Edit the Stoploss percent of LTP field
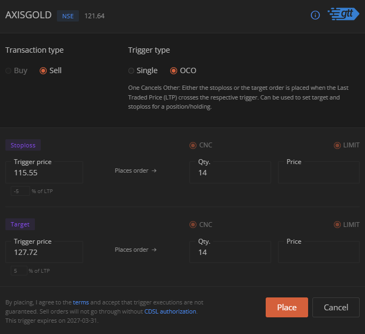Viewport: 365px width, 334px height. [20, 191]
